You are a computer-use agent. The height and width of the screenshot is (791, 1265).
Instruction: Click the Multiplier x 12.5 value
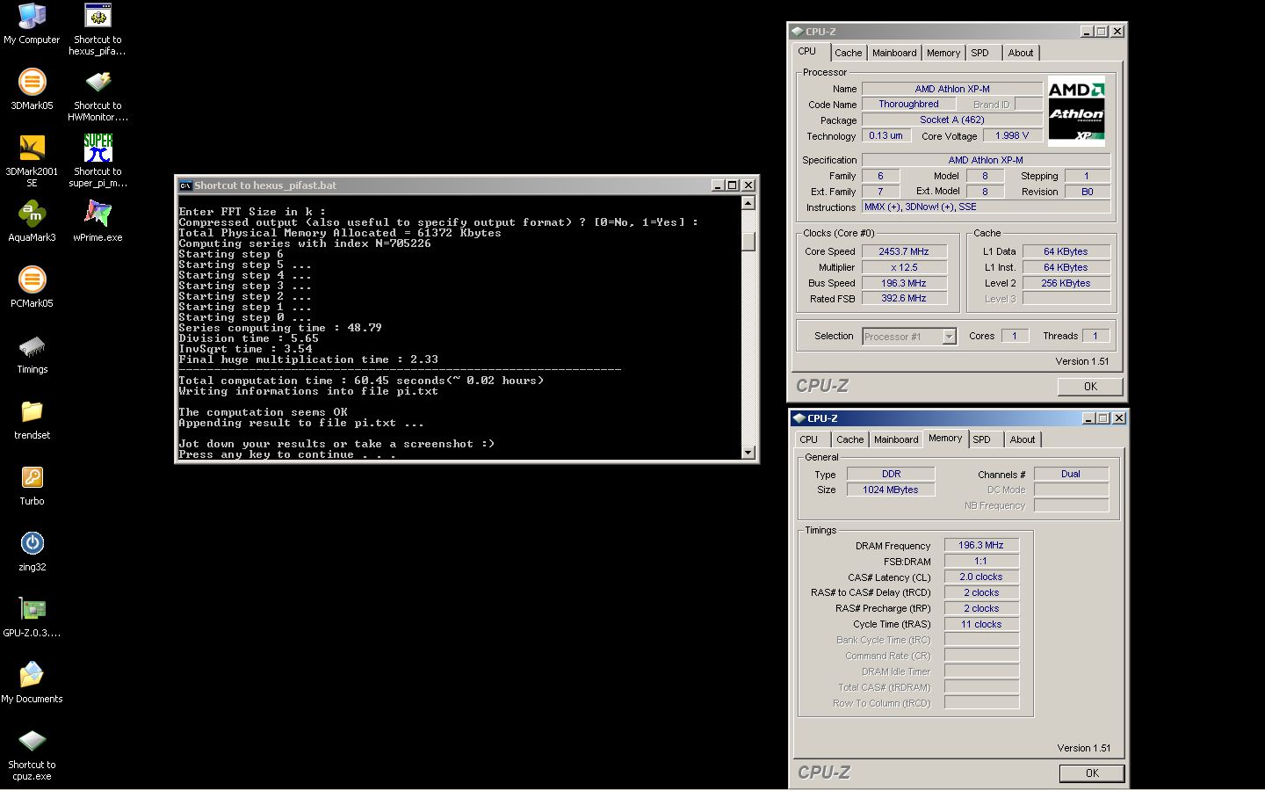[904, 267]
